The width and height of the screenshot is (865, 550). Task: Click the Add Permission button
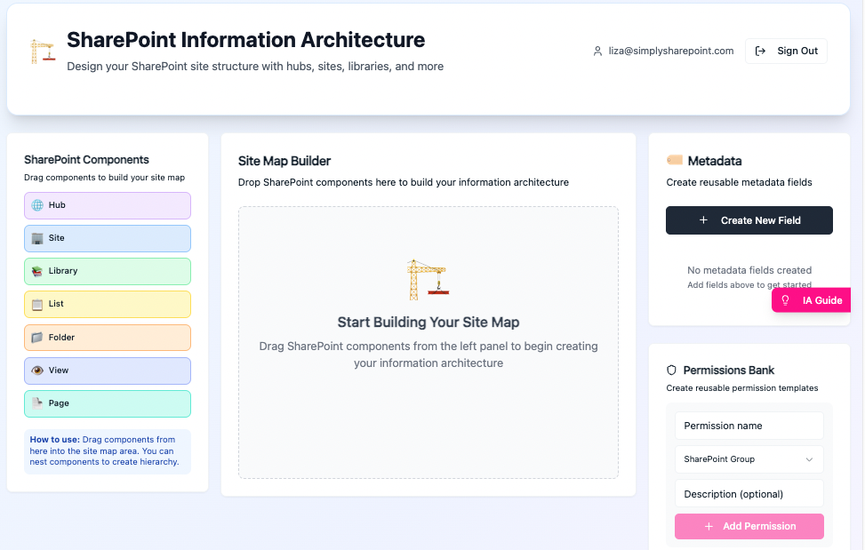pyautogui.click(x=749, y=526)
